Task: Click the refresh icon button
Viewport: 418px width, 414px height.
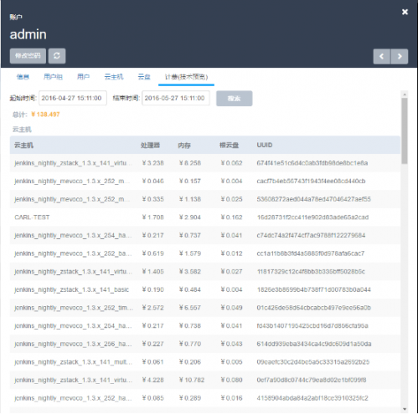Action: pos(57,56)
